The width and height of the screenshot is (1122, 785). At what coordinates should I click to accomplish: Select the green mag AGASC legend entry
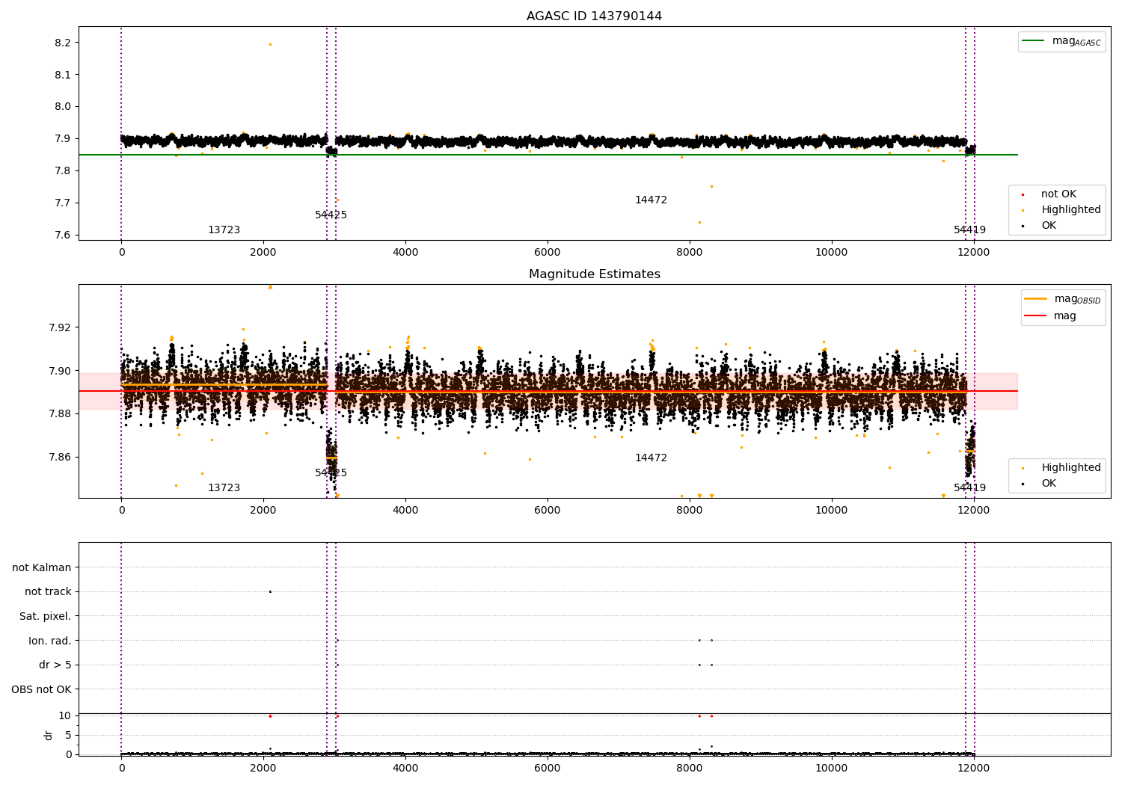tap(1061, 42)
